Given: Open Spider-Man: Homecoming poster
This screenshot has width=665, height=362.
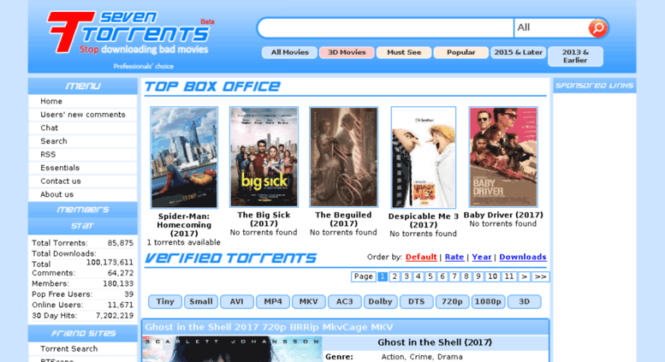Looking at the screenshot, I should (x=184, y=157).
